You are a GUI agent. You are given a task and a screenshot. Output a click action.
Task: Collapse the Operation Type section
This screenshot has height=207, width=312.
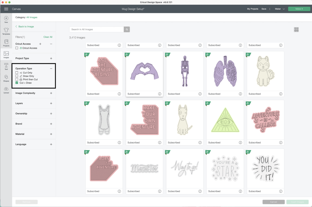click(x=51, y=69)
